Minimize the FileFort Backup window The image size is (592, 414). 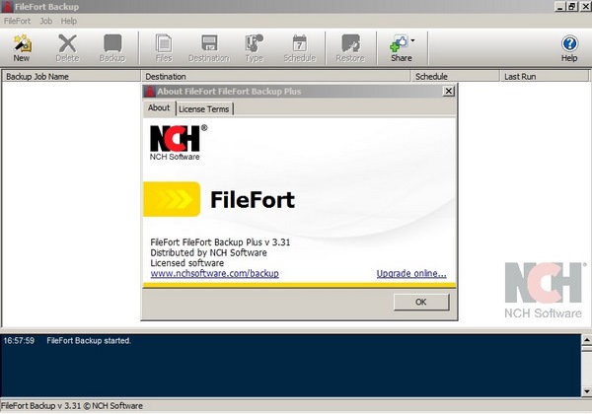coord(560,7)
